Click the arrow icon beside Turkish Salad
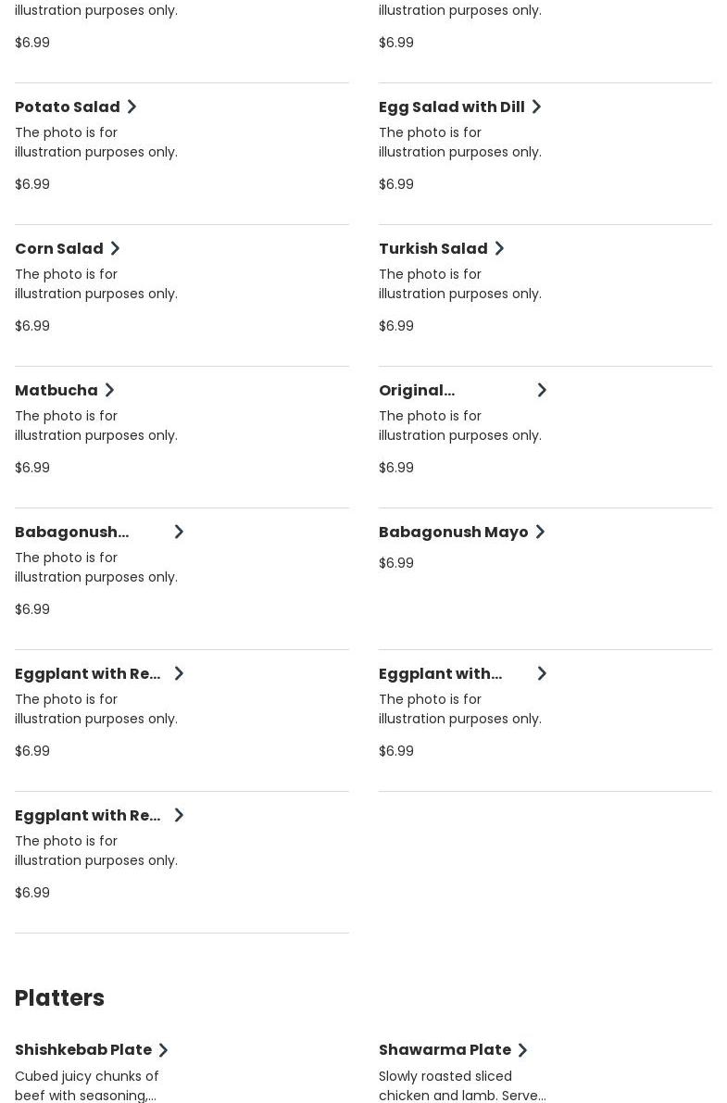 (x=499, y=248)
